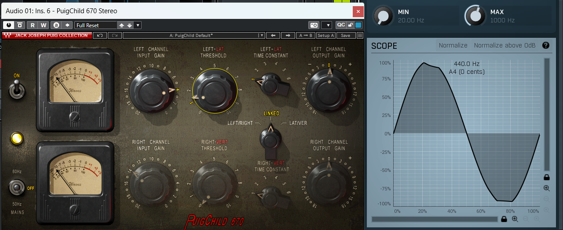This screenshot has width=563, height=230.
Task: Select the LAT/VER mode label
Action: pyautogui.click(x=298, y=123)
